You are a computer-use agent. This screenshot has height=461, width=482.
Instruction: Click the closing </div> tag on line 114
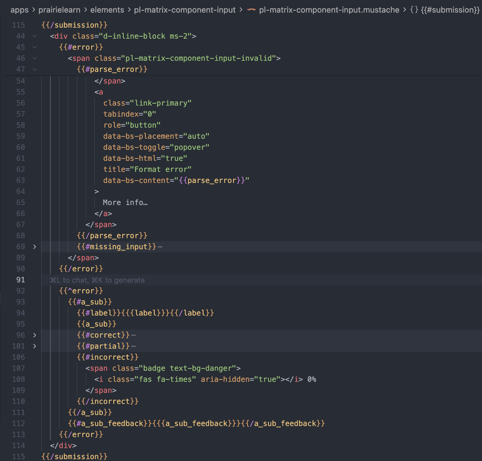click(63, 446)
